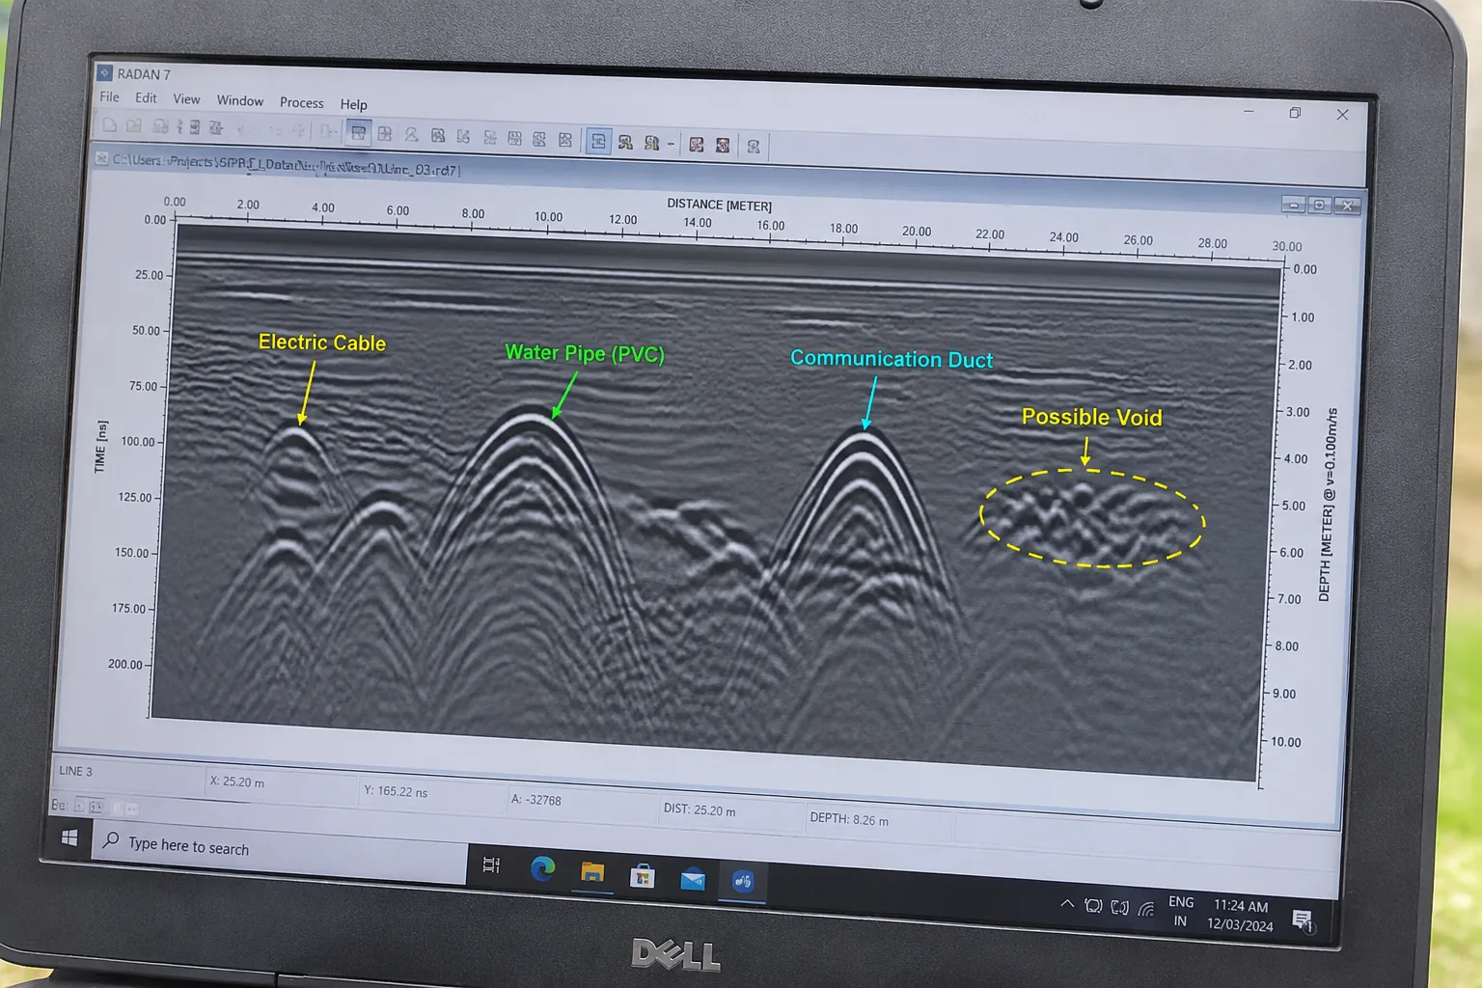Open the File menu
This screenshot has height=988, width=1482.
(x=109, y=97)
